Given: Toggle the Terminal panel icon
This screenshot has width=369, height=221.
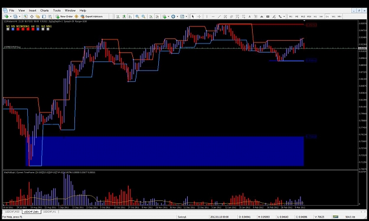Looking at the screenshot, I should pyautogui.click(x=44, y=17).
